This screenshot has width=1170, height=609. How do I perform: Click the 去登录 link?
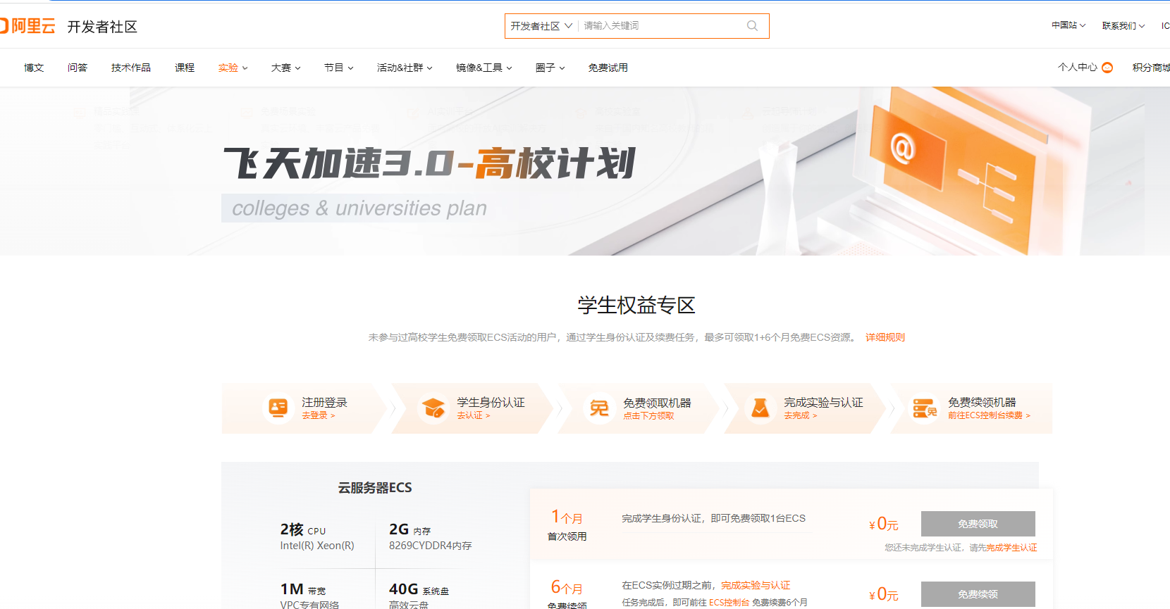pos(319,415)
